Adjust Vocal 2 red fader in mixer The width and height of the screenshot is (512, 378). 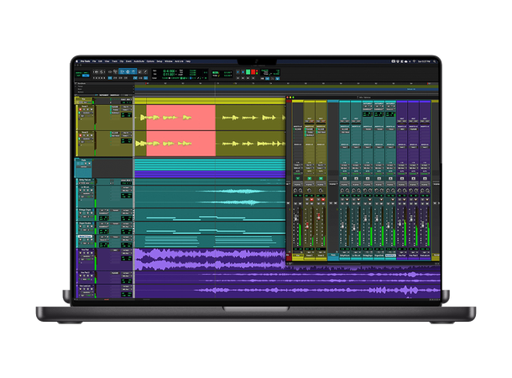point(319,217)
